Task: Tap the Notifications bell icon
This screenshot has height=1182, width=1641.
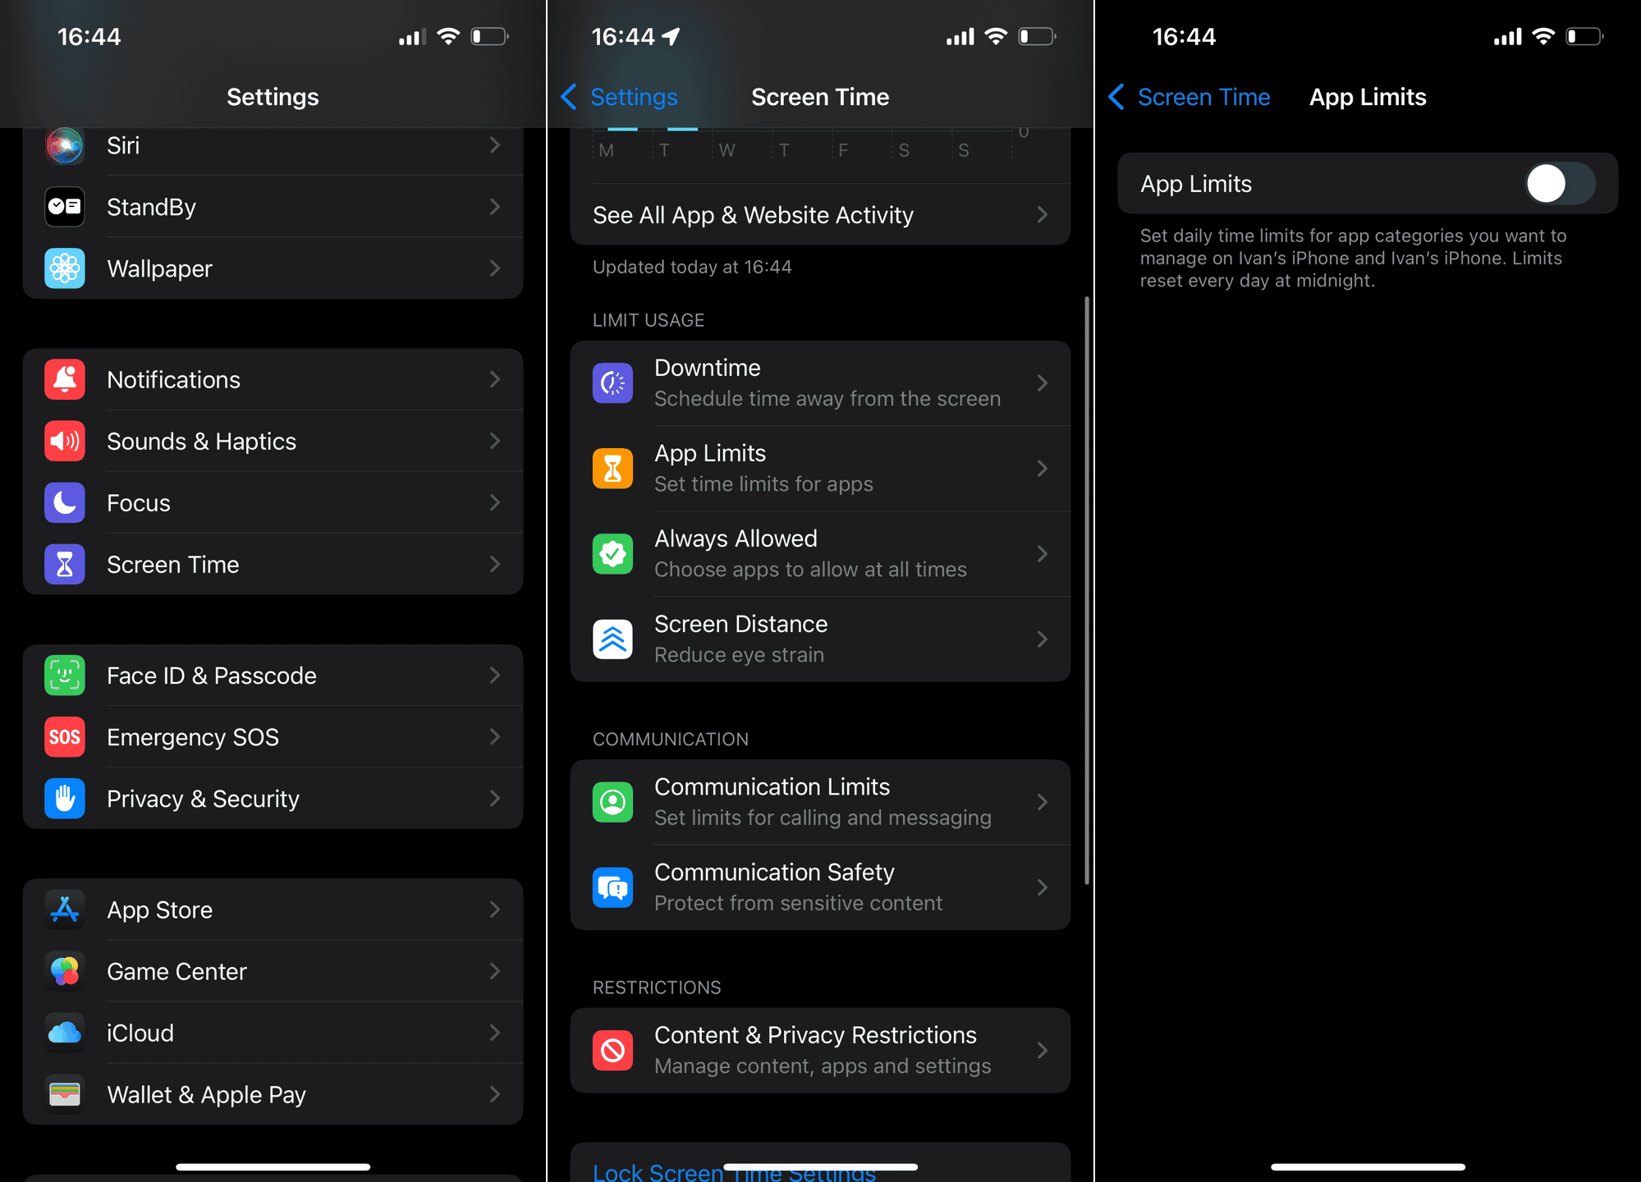Action: (65, 378)
